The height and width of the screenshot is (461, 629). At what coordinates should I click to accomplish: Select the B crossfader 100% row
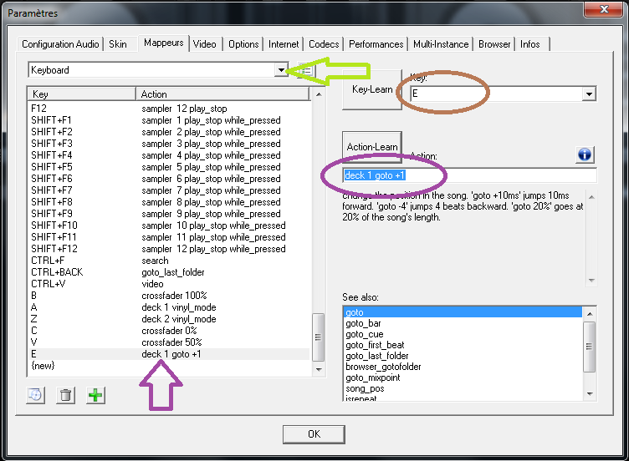pyautogui.click(x=169, y=296)
